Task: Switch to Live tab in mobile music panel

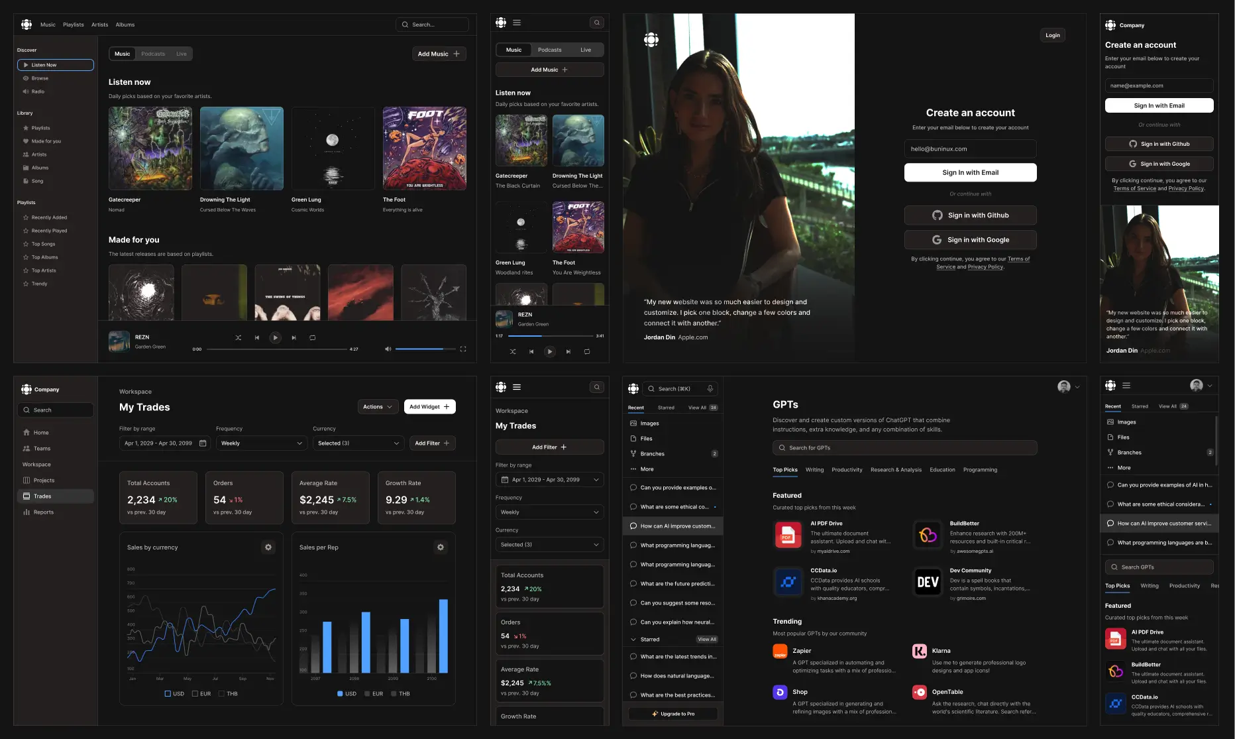Action: click(x=586, y=50)
